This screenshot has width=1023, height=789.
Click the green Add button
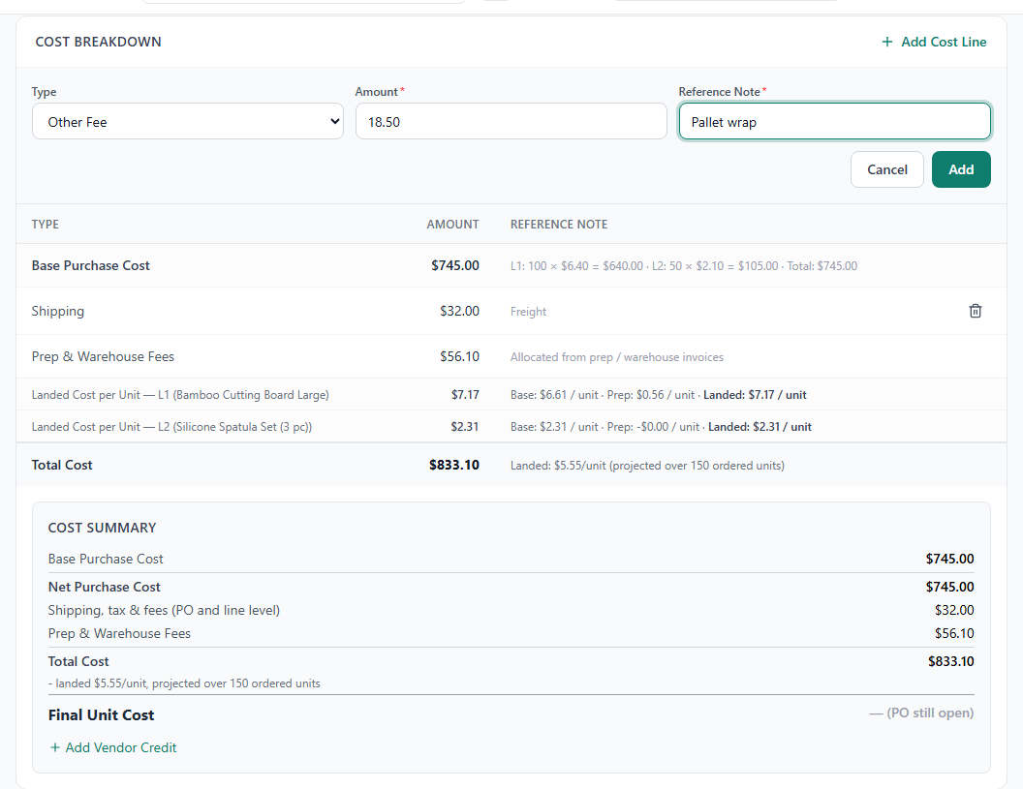click(961, 169)
